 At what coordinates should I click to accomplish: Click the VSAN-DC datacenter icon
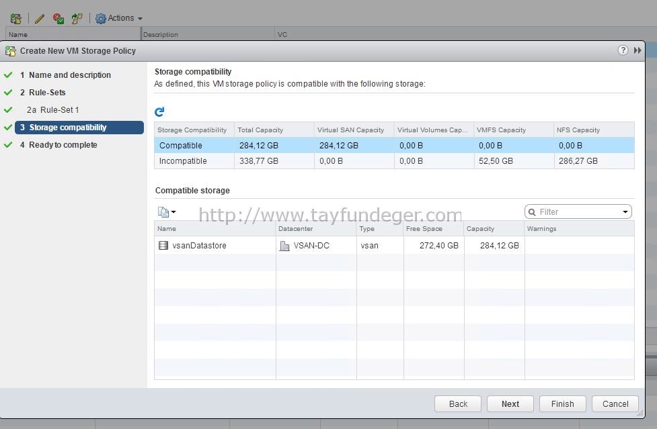coord(284,246)
